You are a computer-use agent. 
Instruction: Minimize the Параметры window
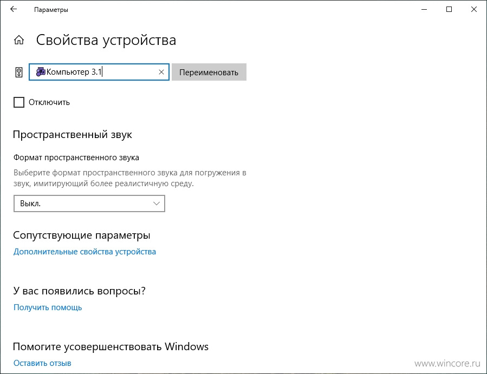point(424,9)
